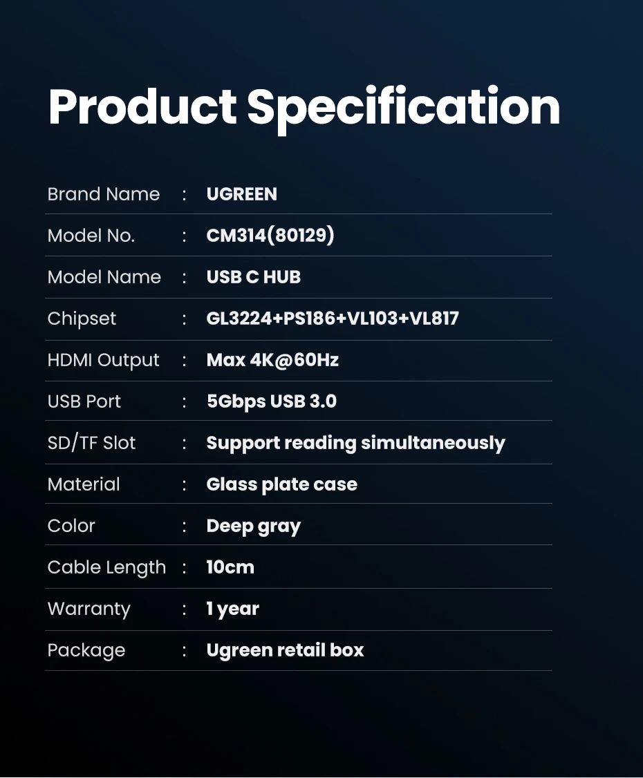
Task: Click the Chipset label
Action: pos(82,319)
